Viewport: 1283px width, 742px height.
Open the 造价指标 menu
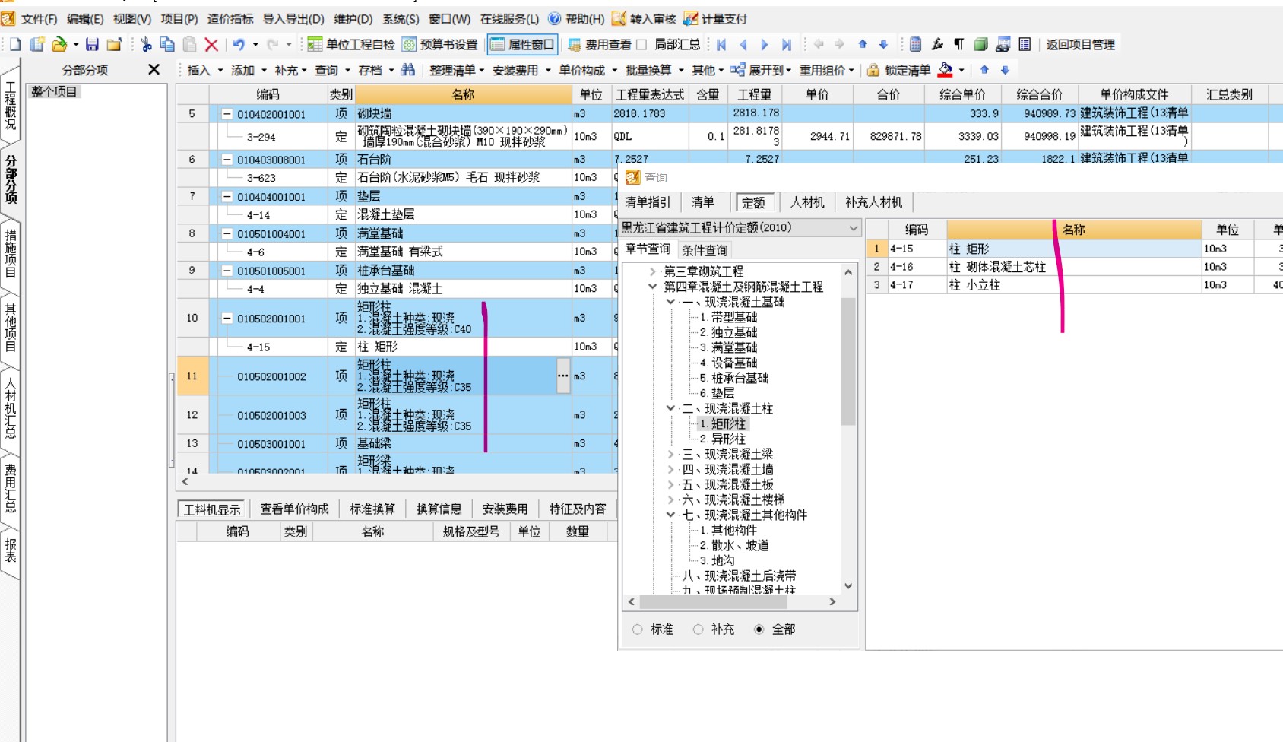tap(230, 19)
